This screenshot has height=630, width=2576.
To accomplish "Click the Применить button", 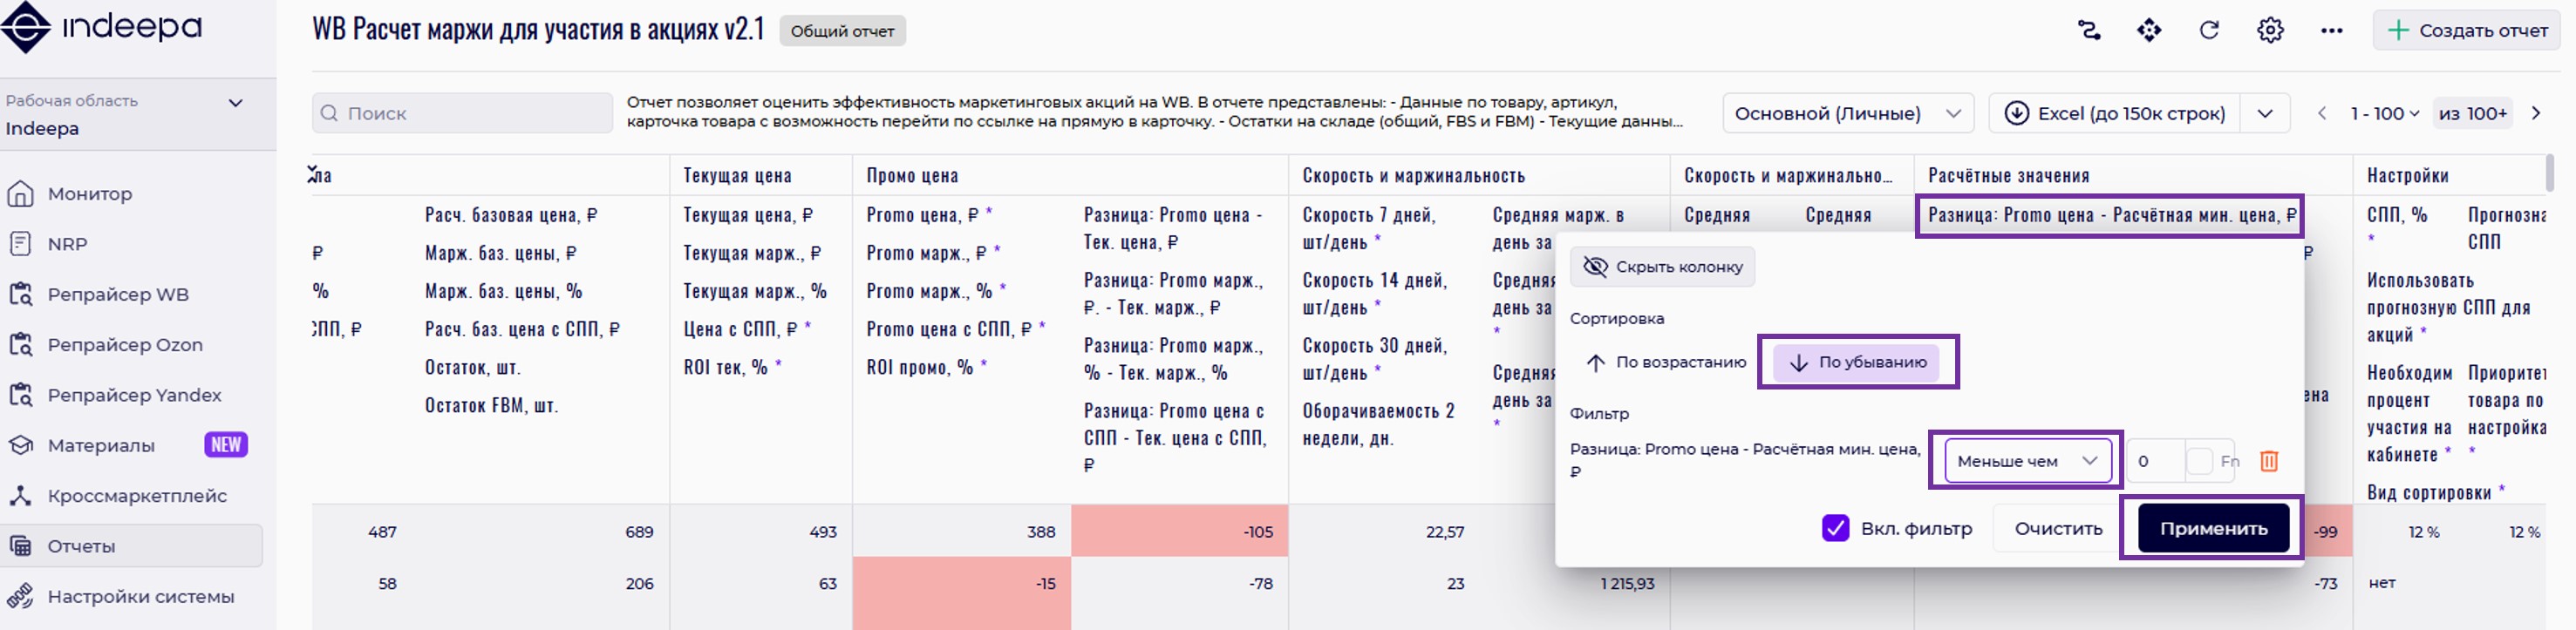I will click(x=2213, y=528).
